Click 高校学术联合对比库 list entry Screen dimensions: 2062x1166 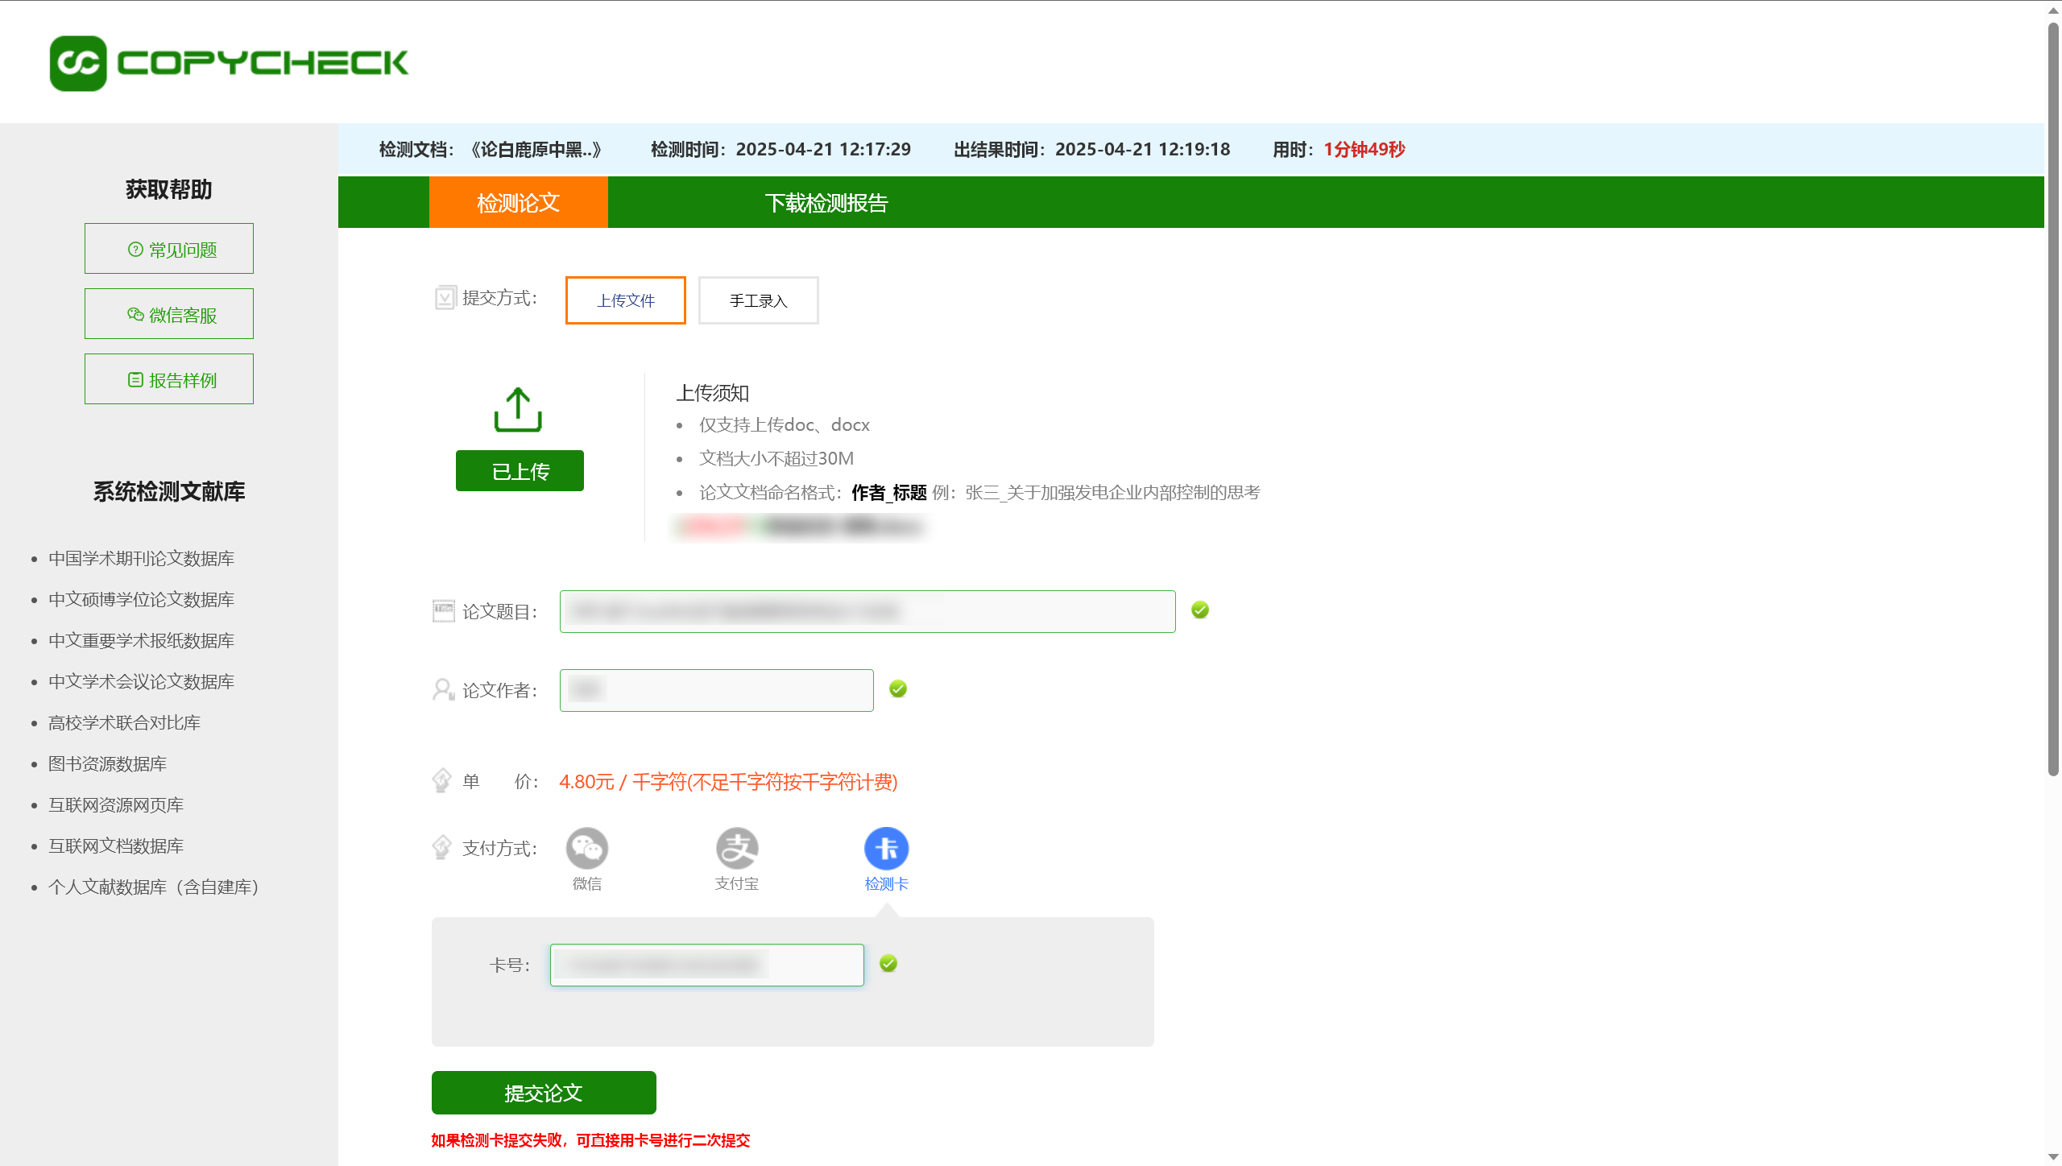click(125, 722)
